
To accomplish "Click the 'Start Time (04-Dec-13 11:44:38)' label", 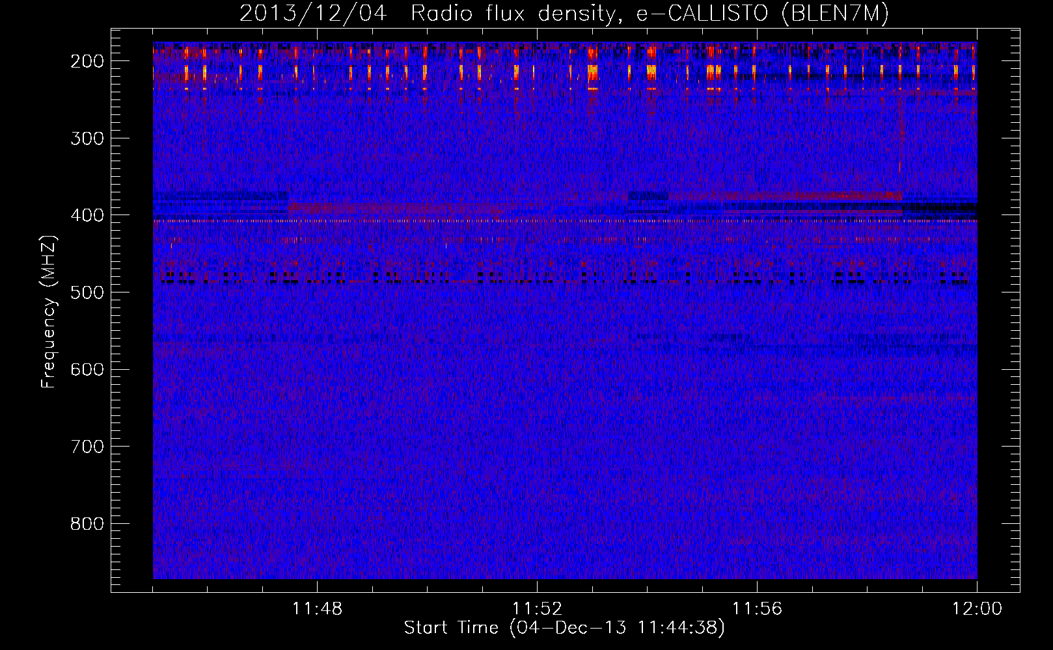I will 564,628.
